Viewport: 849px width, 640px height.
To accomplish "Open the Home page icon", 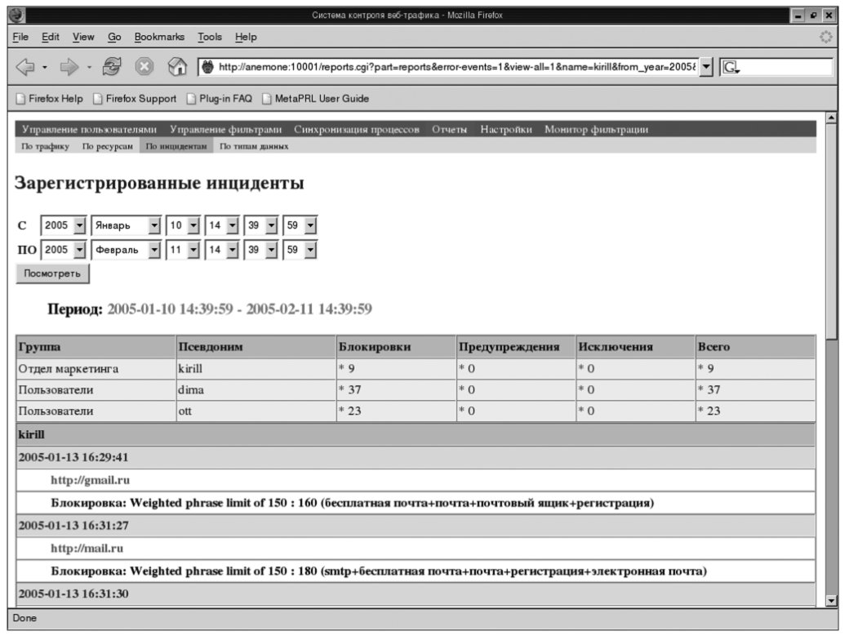I will point(177,67).
